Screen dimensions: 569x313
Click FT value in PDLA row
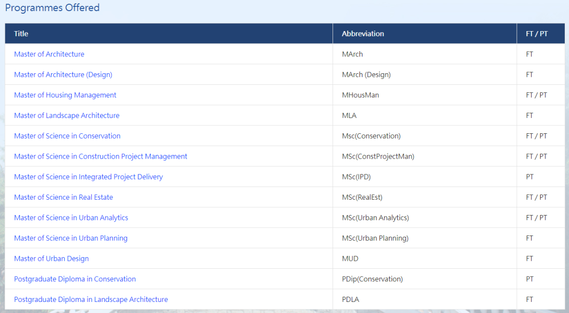529,300
